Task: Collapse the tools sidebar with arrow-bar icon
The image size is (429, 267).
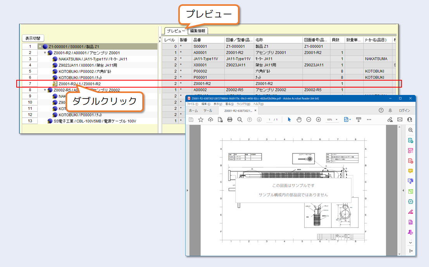Action: pos(411,251)
